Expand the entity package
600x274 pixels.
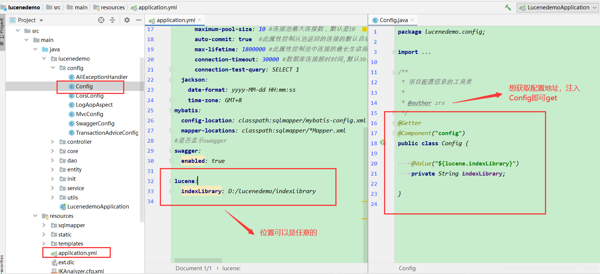click(53, 170)
